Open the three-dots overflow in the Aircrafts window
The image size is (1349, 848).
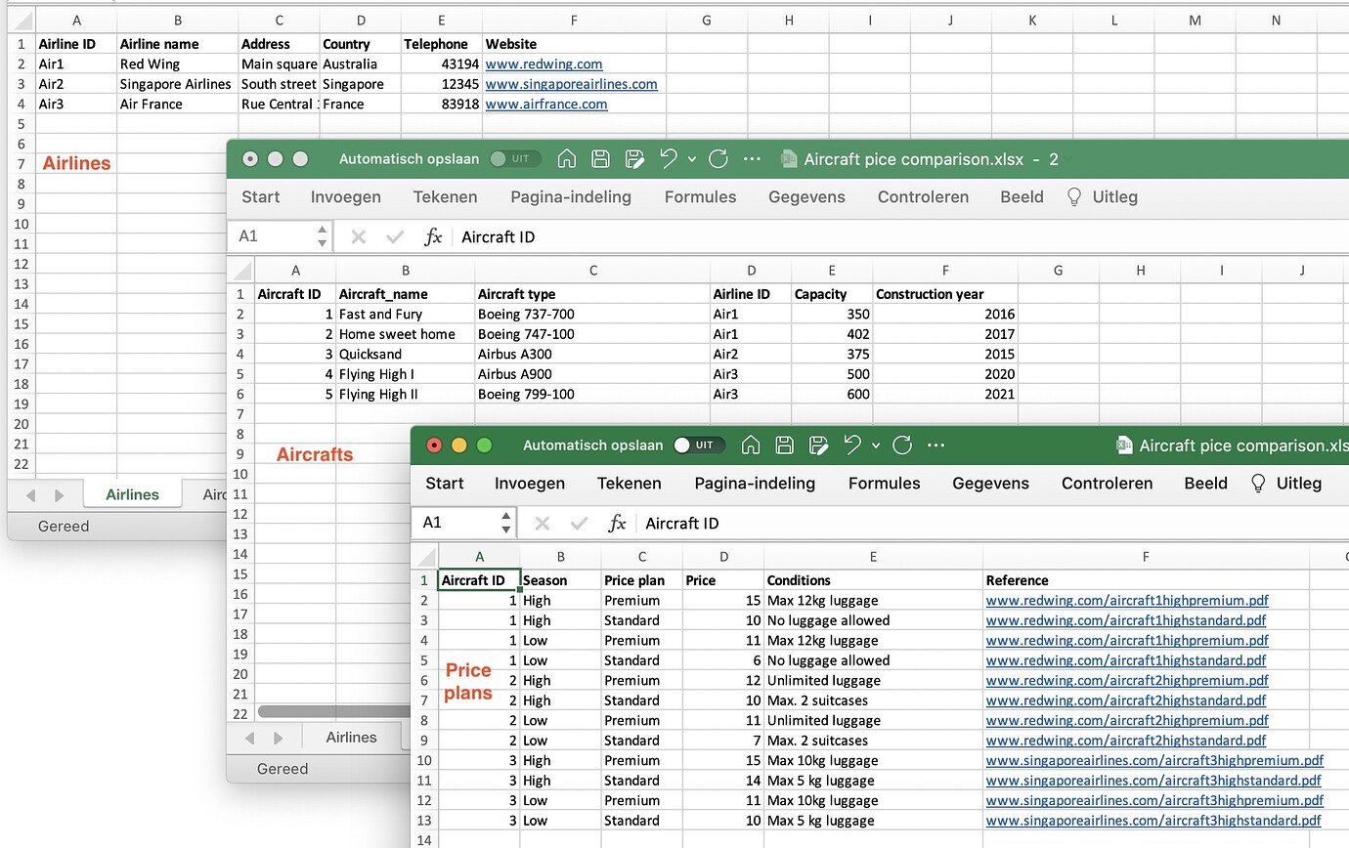point(752,159)
